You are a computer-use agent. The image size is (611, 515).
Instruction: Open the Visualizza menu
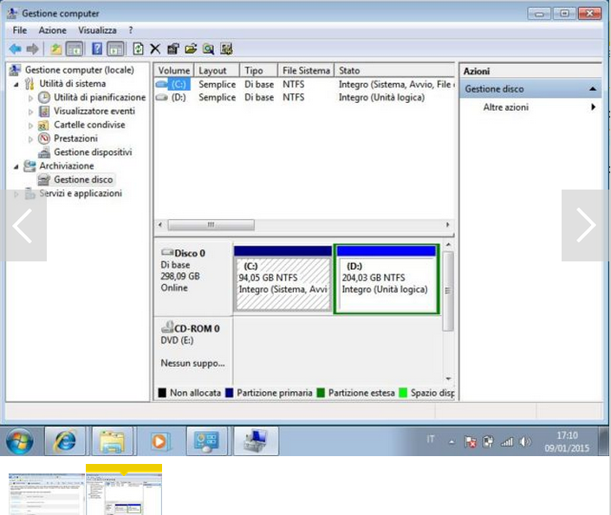pyautogui.click(x=97, y=30)
